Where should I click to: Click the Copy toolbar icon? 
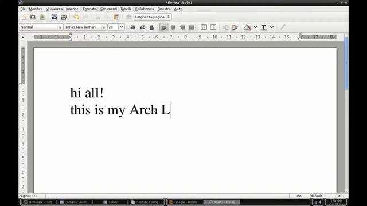point(107,17)
